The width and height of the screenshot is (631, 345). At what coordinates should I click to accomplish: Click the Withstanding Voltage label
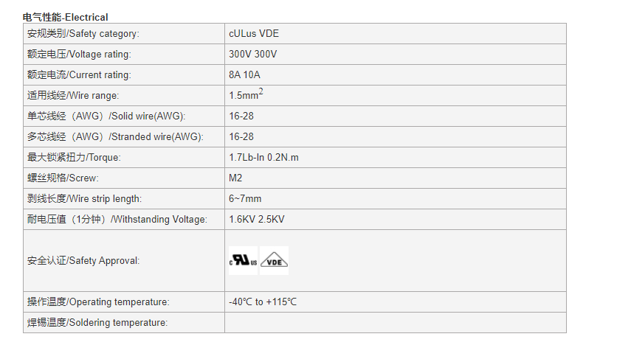pos(117,220)
